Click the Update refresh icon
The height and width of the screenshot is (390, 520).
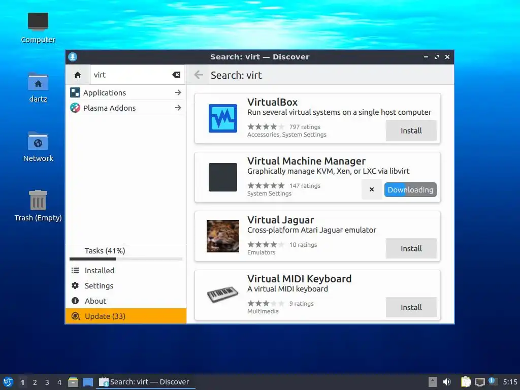[75, 316]
